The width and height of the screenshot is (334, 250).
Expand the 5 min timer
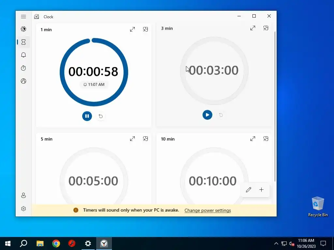click(132, 139)
